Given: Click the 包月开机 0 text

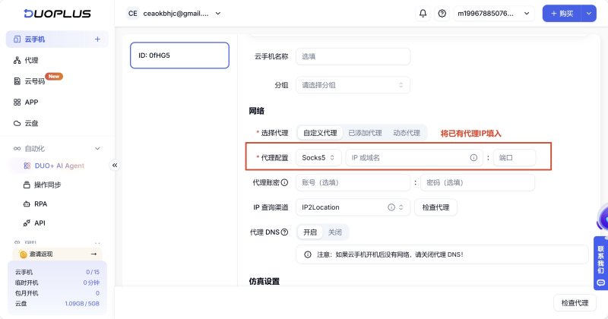Looking at the screenshot, I should point(57,293).
